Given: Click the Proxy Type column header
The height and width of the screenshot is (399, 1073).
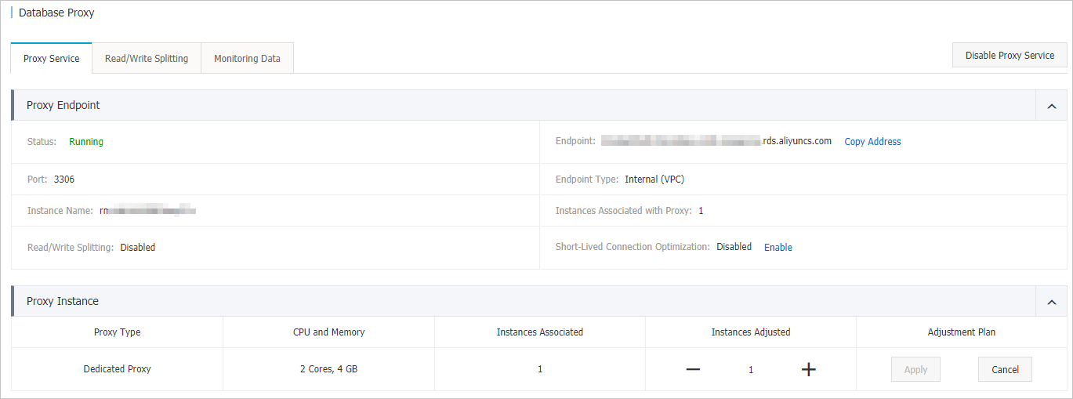Looking at the screenshot, I should 118,332.
